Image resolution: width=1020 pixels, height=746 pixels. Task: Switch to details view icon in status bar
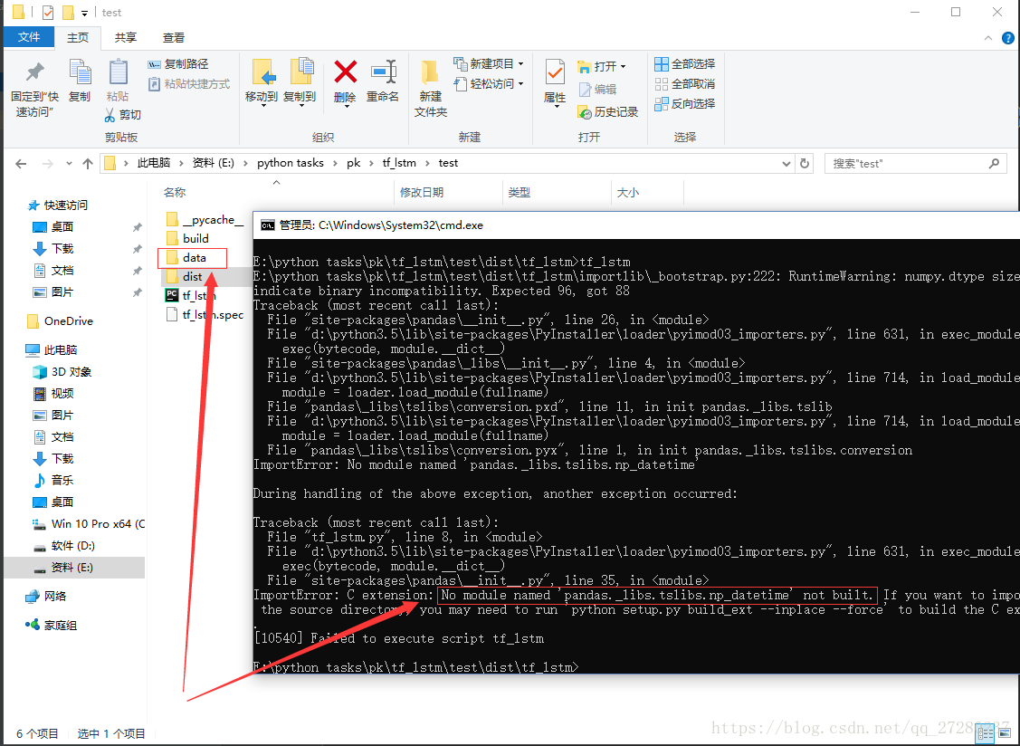[x=986, y=733]
